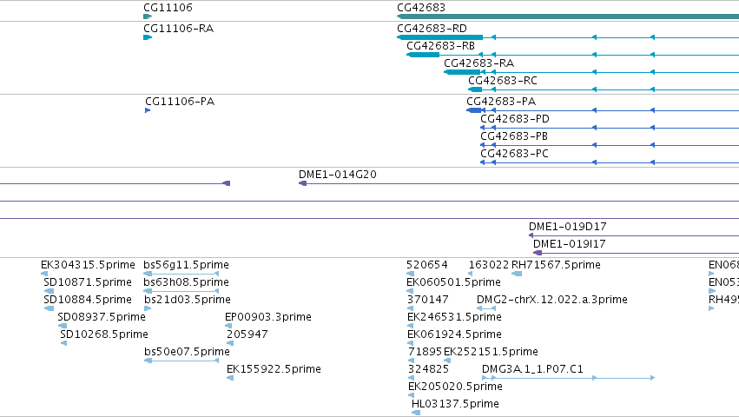Click the DMG2-chrX.12.022.a.3prime label
Viewport: 739px width, 417px height.
click(x=552, y=300)
